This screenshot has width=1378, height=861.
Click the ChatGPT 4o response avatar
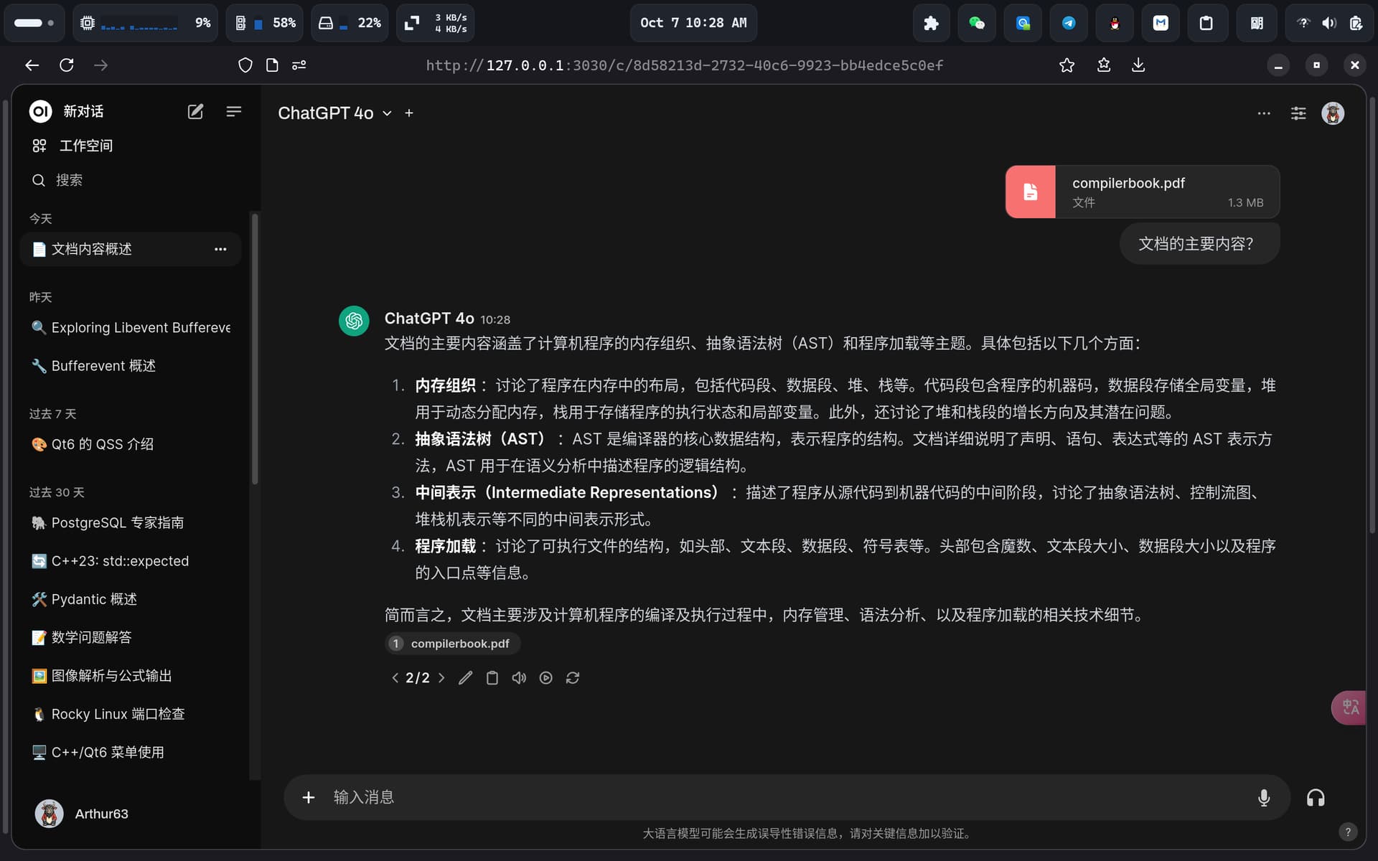click(354, 321)
